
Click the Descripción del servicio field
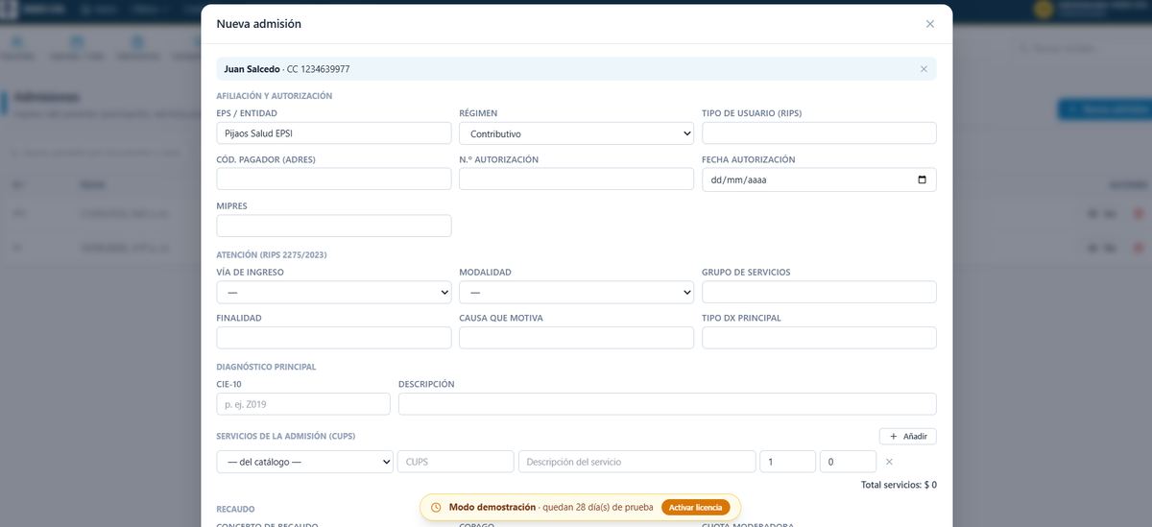click(636, 462)
